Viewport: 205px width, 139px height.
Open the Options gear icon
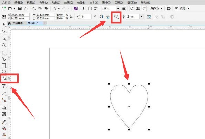click(168, 9)
